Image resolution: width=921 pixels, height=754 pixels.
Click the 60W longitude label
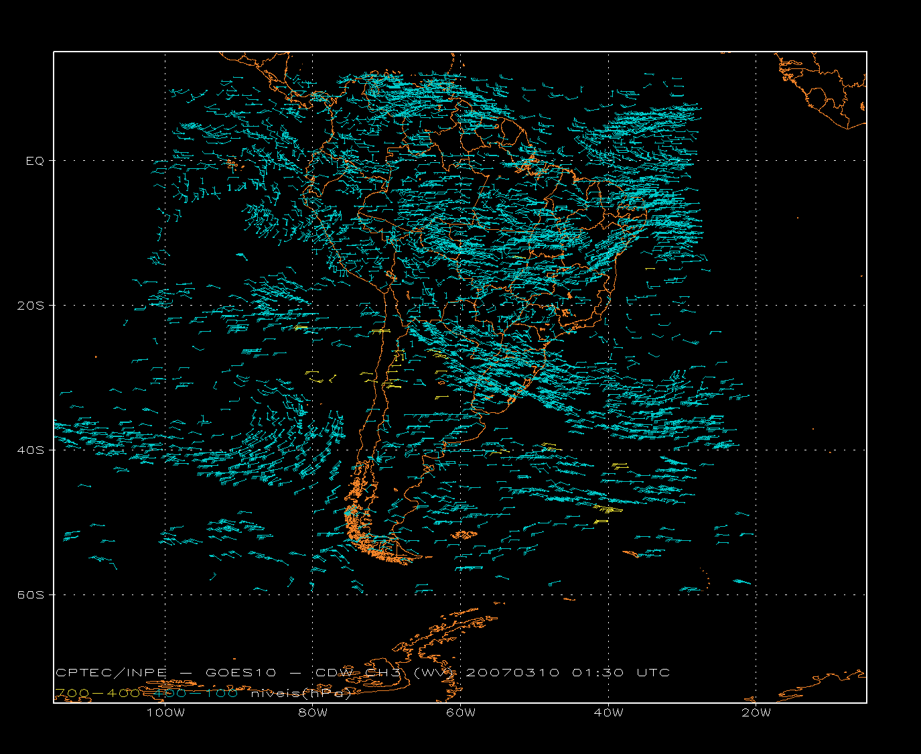pyautogui.click(x=461, y=712)
